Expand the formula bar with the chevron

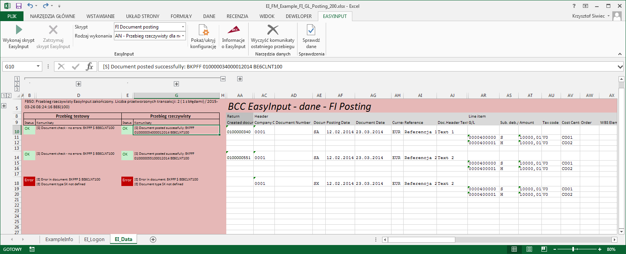(x=620, y=67)
